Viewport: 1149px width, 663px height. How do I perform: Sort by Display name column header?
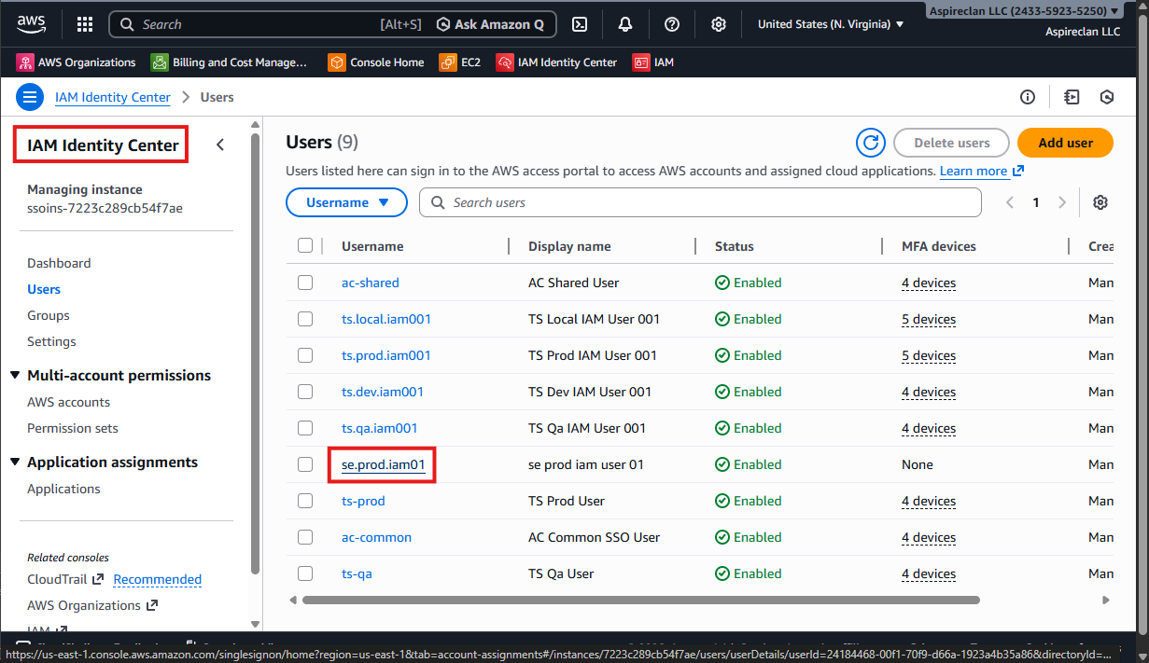569,246
